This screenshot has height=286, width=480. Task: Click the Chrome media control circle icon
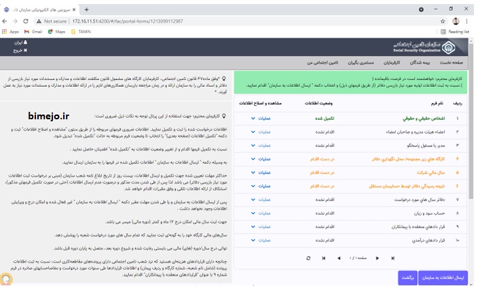[421, 9]
